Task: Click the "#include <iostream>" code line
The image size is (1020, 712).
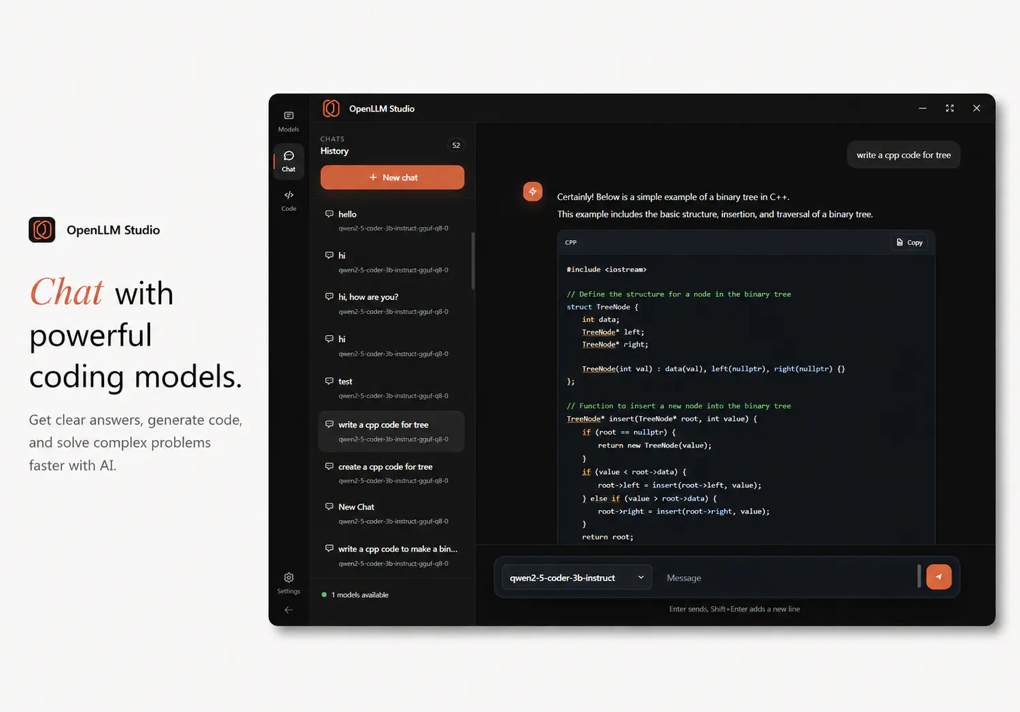Action: point(606,269)
